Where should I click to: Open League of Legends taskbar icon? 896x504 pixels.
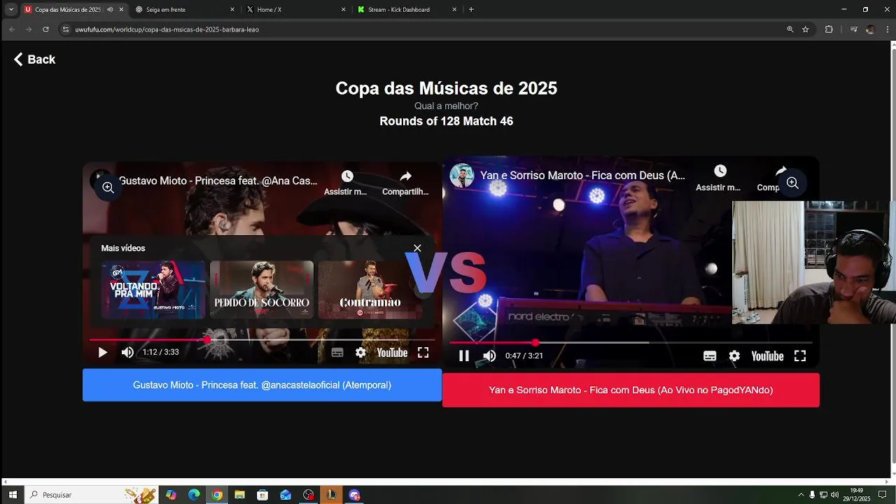pos(331,495)
